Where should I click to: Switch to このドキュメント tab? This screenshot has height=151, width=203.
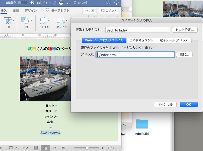tap(142, 40)
